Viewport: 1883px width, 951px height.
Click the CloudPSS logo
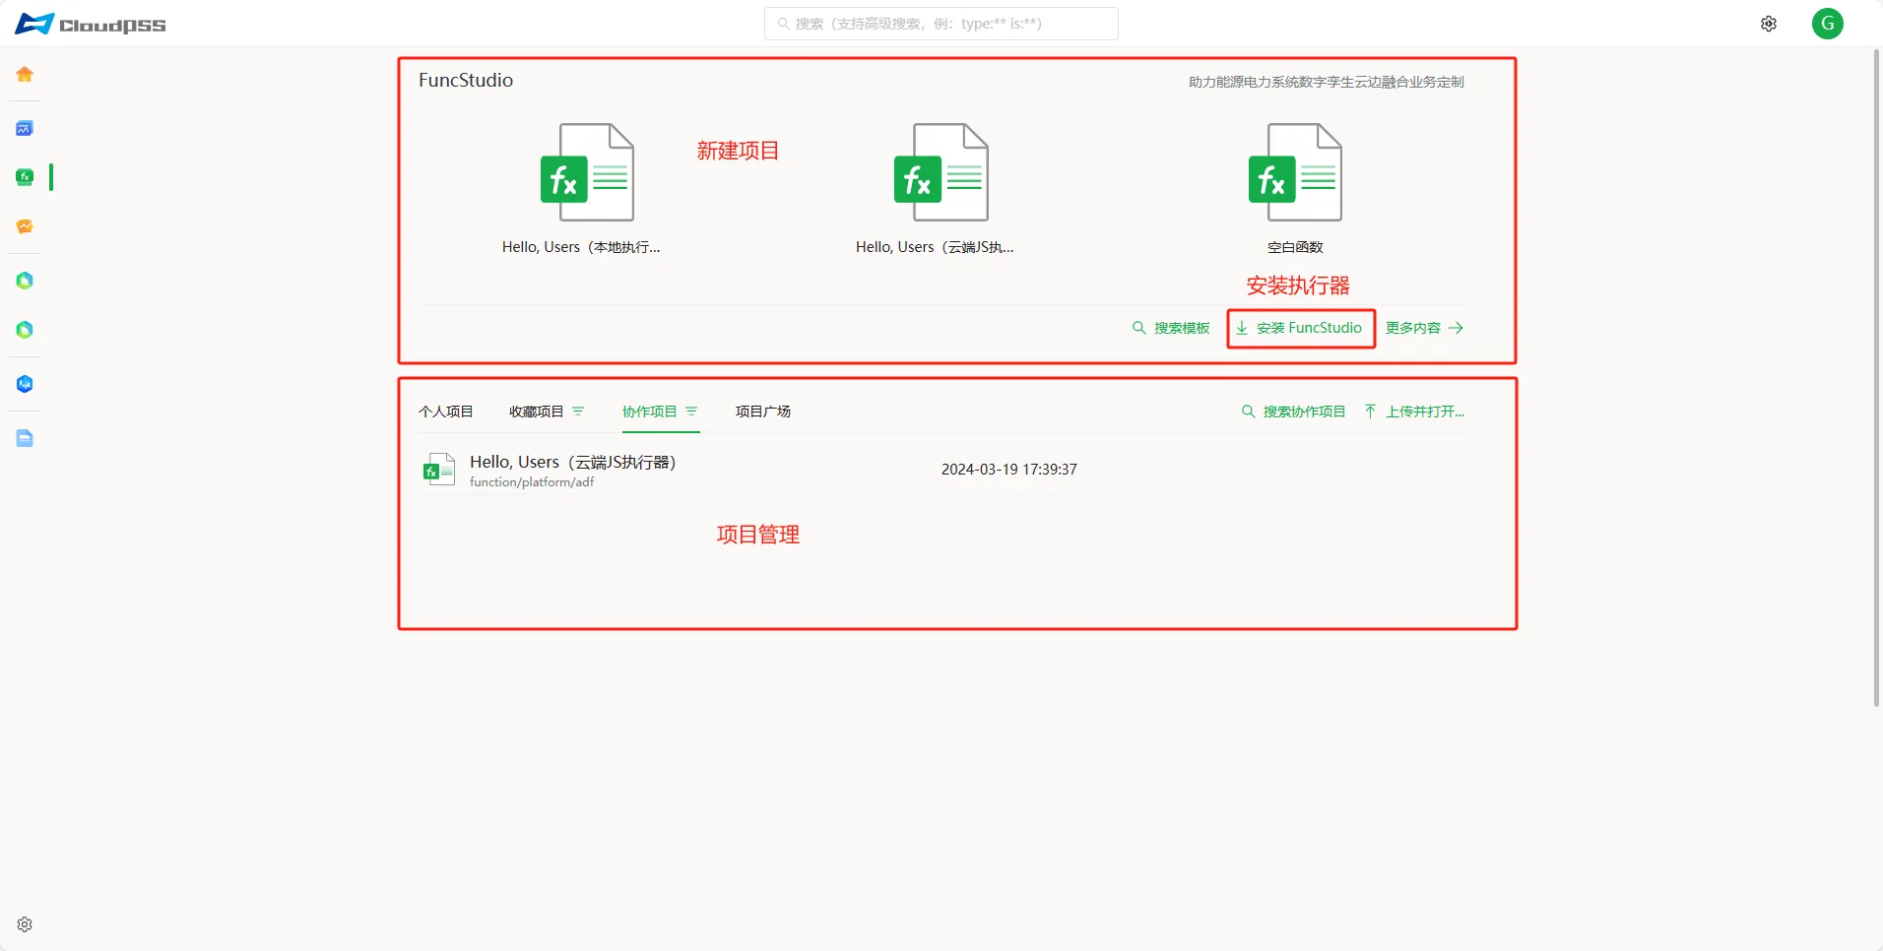pyautogui.click(x=91, y=24)
